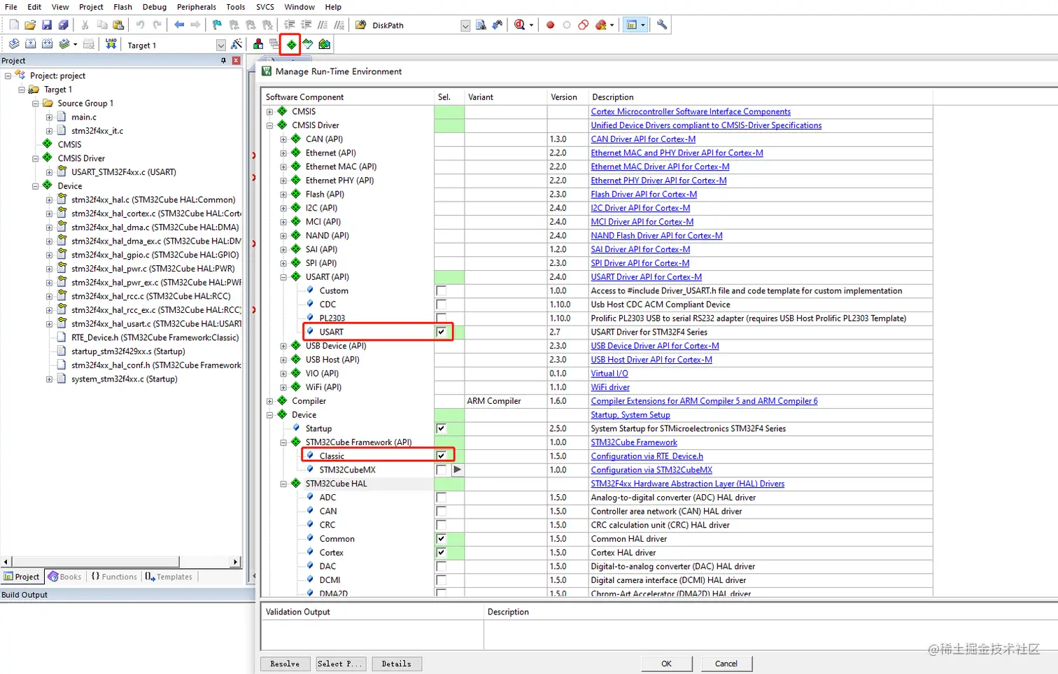The width and height of the screenshot is (1058, 674).
Task: Uncheck the USART driver checkbox
Action: pos(441,332)
